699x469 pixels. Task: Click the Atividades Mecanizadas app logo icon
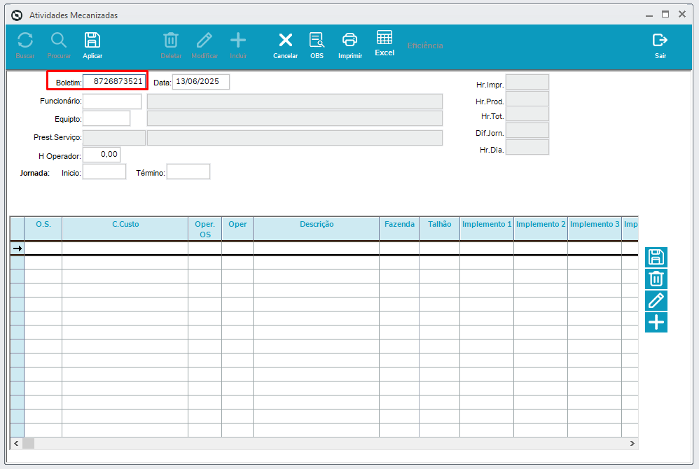[17, 15]
